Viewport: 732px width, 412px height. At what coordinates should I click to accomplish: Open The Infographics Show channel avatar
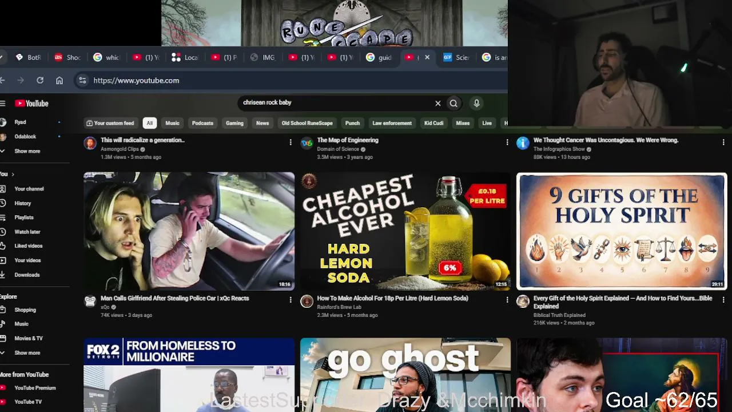(523, 143)
